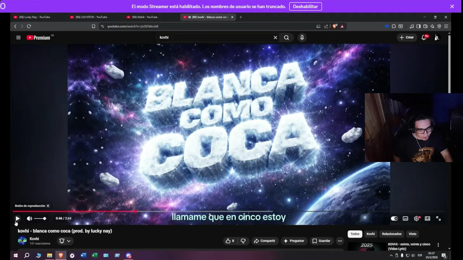Open the subscription notification bell dropdown
This screenshot has width=463, height=260.
[x=65, y=241]
